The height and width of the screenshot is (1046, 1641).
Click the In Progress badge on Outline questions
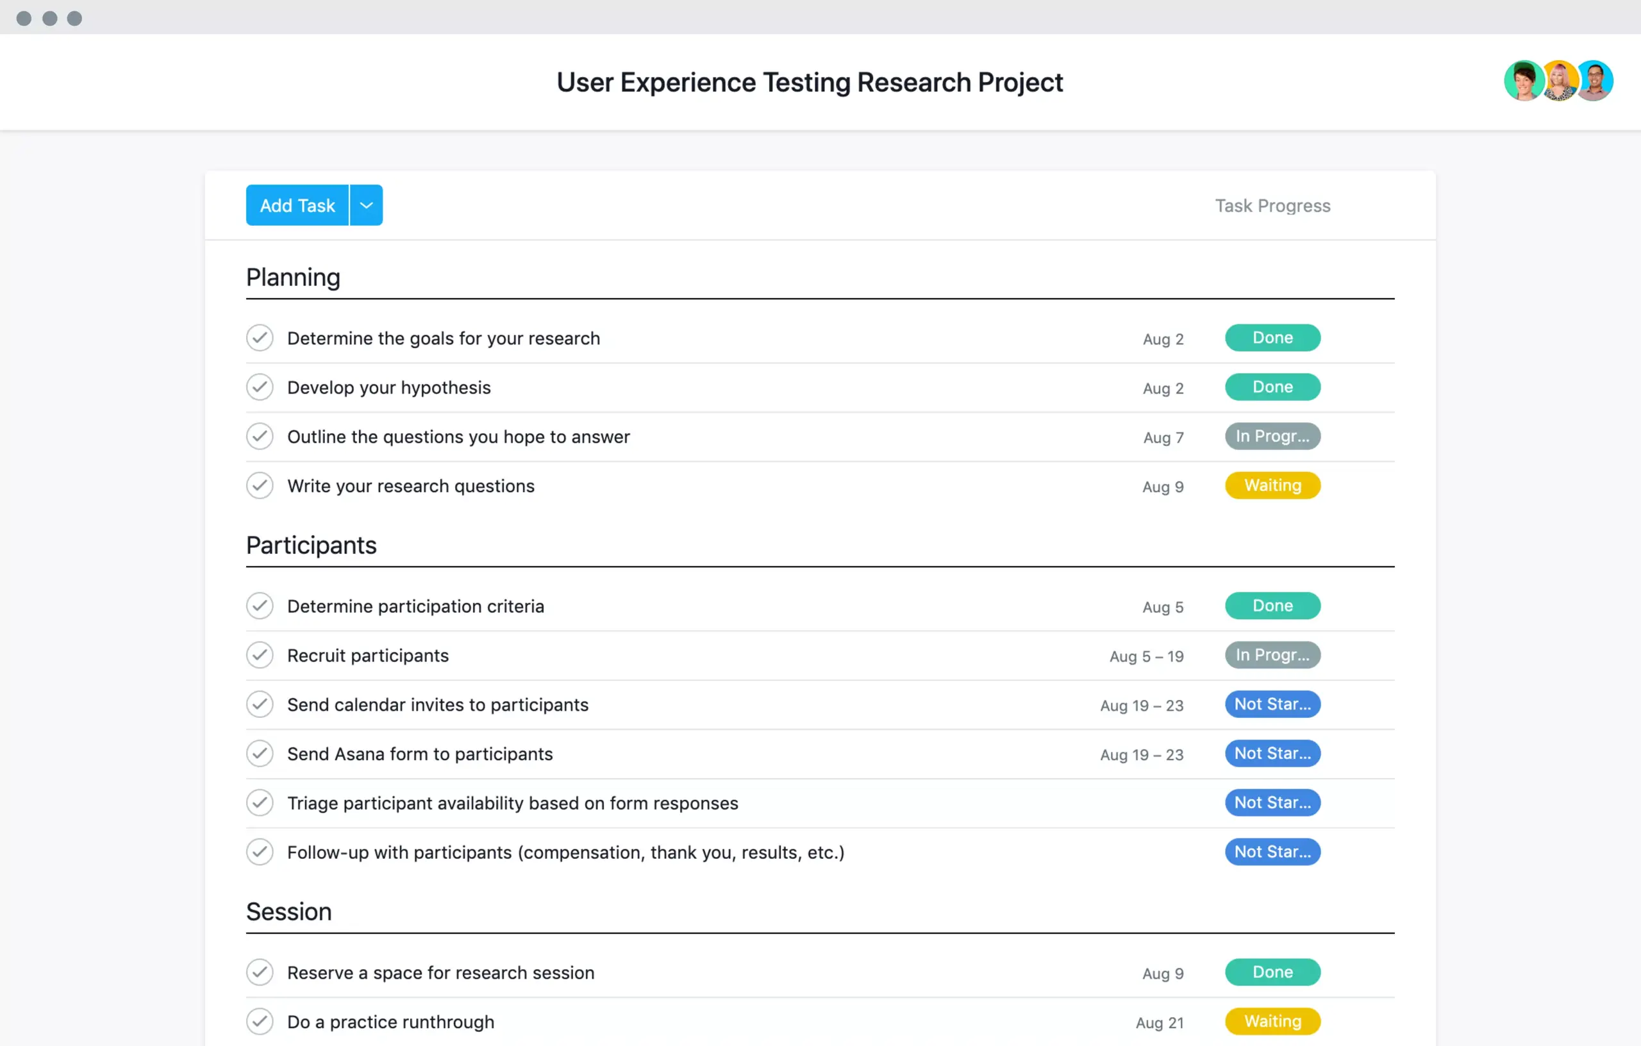pyautogui.click(x=1272, y=436)
